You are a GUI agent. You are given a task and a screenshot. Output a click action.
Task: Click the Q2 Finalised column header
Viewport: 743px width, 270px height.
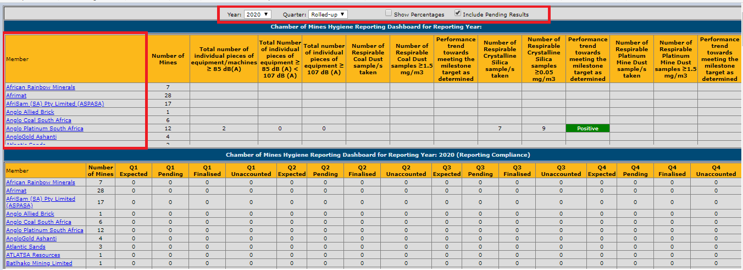point(362,170)
